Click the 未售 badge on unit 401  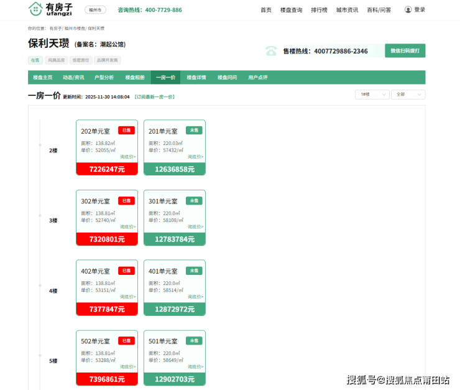point(194,271)
